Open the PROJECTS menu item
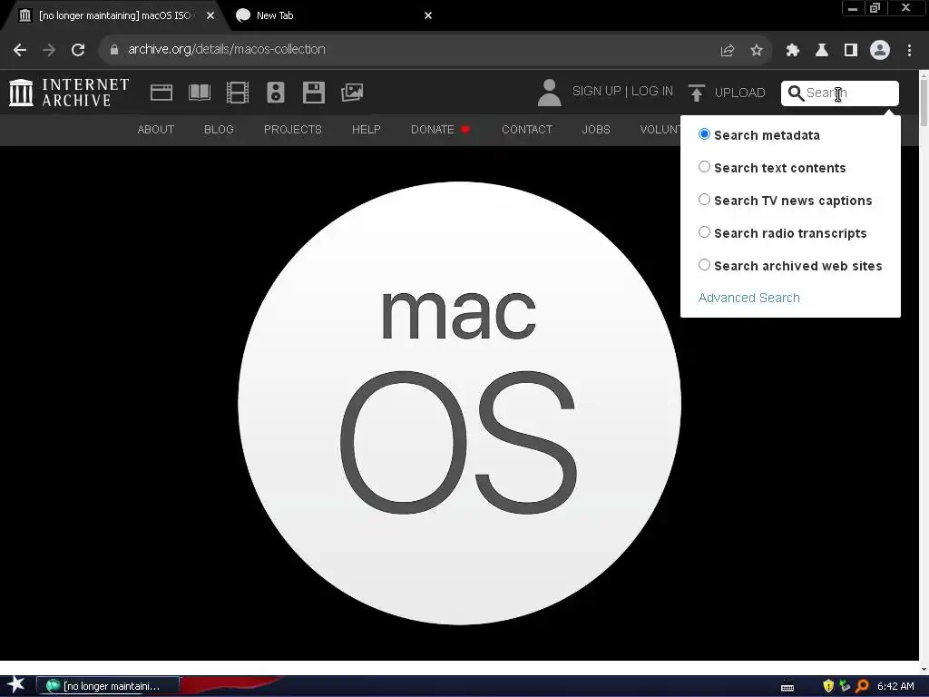The height and width of the screenshot is (697, 929). (293, 129)
